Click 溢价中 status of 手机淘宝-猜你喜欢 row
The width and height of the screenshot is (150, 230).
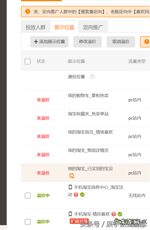(43, 222)
